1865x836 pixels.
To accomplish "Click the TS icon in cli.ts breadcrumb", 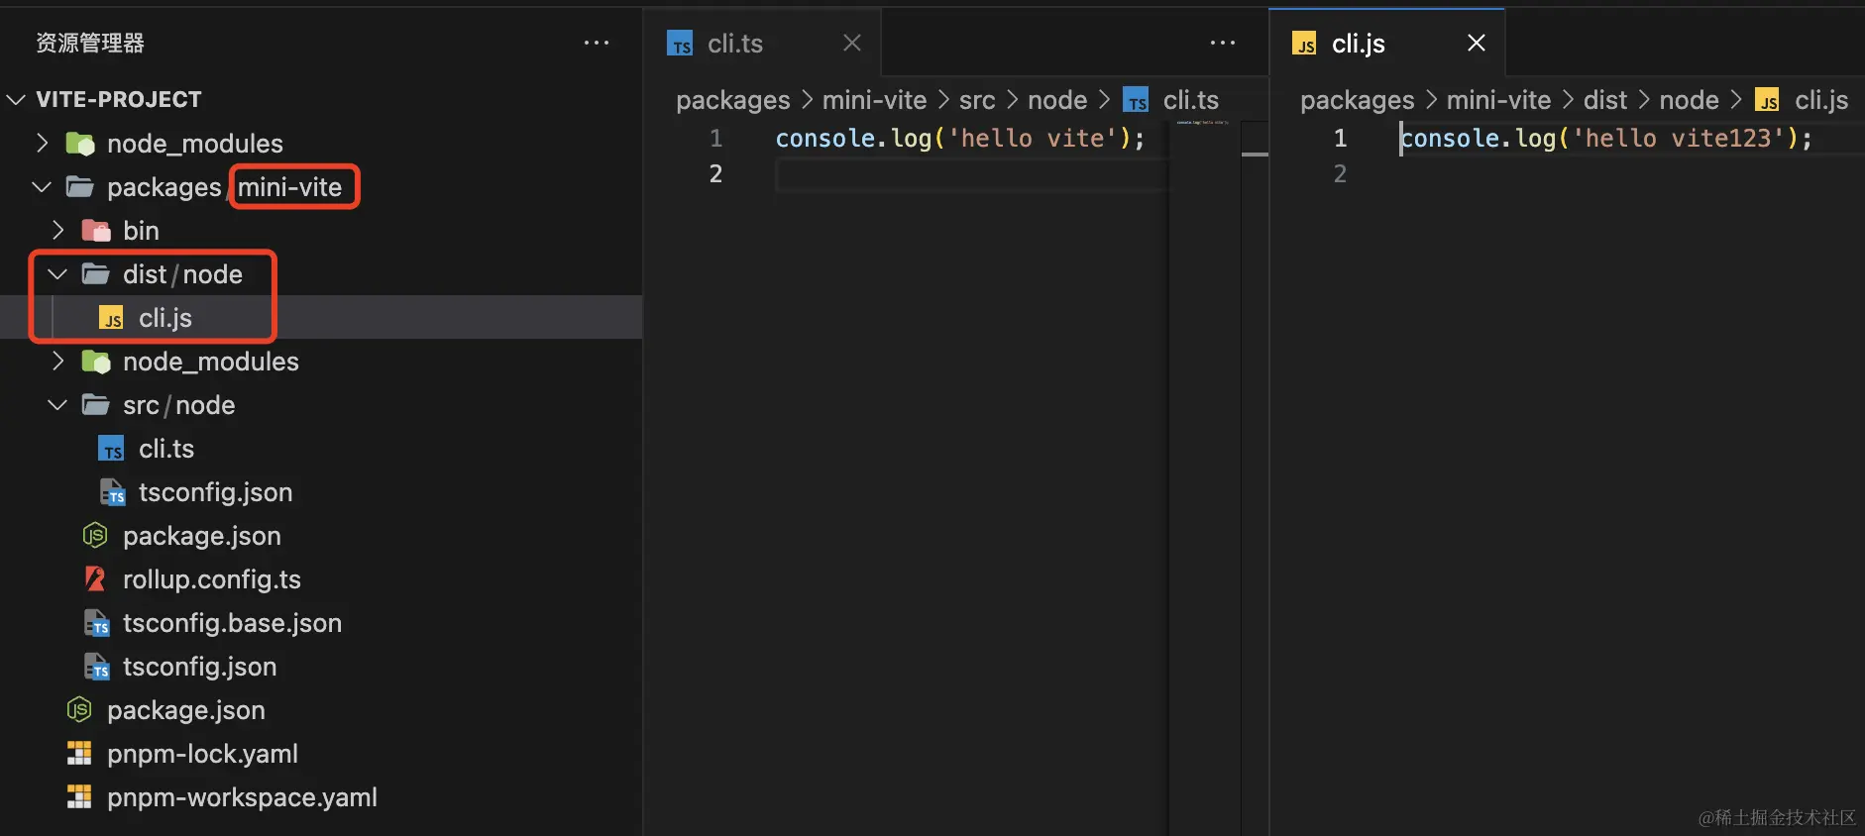I will (x=1136, y=100).
